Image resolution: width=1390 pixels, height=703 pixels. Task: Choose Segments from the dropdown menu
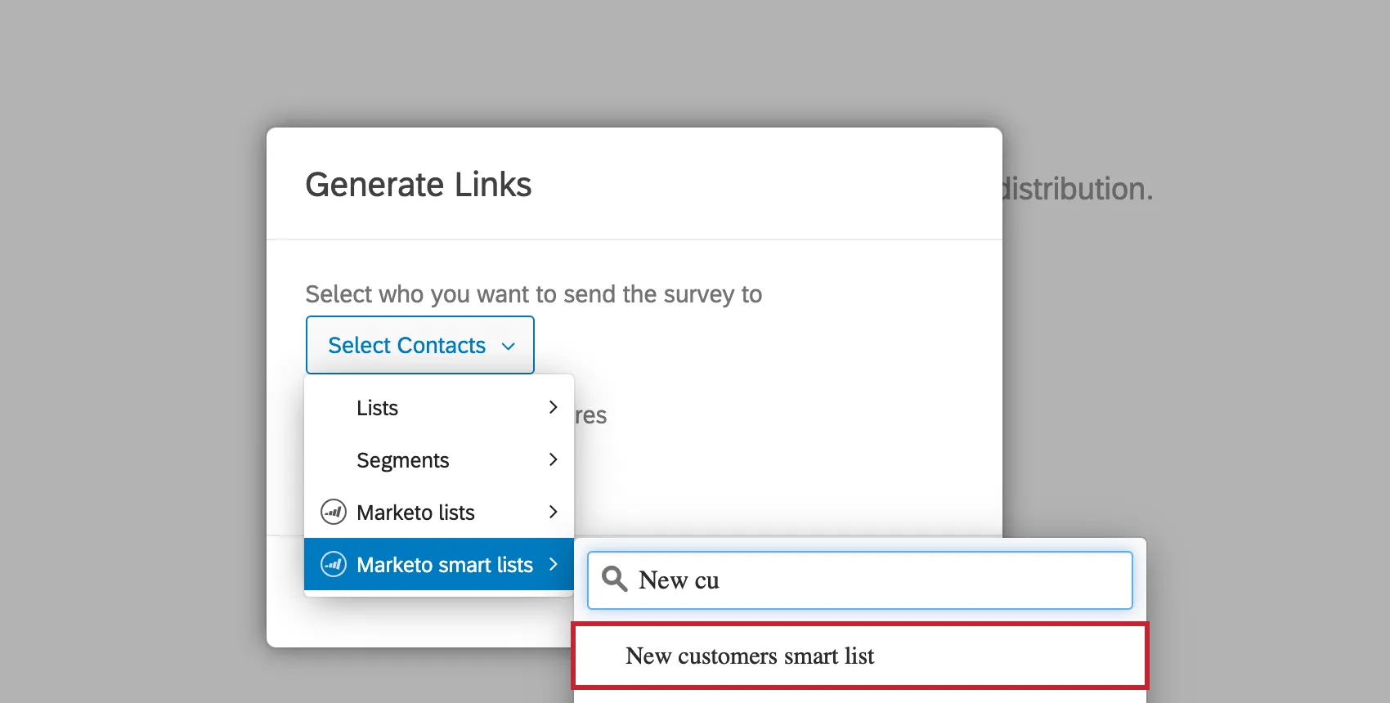tap(403, 460)
